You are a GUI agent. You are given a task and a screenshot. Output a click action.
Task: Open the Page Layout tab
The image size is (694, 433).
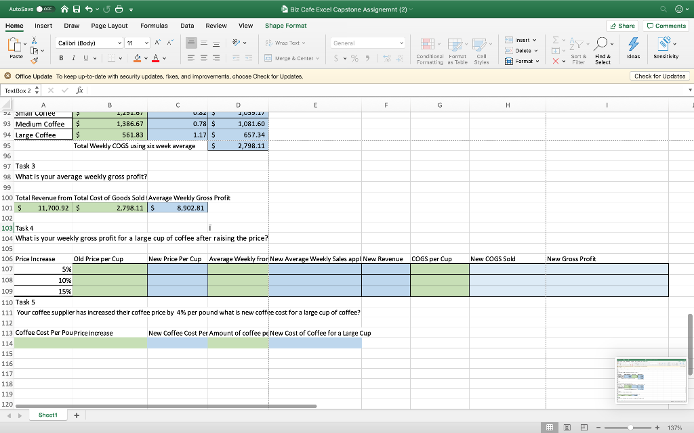point(109,26)
